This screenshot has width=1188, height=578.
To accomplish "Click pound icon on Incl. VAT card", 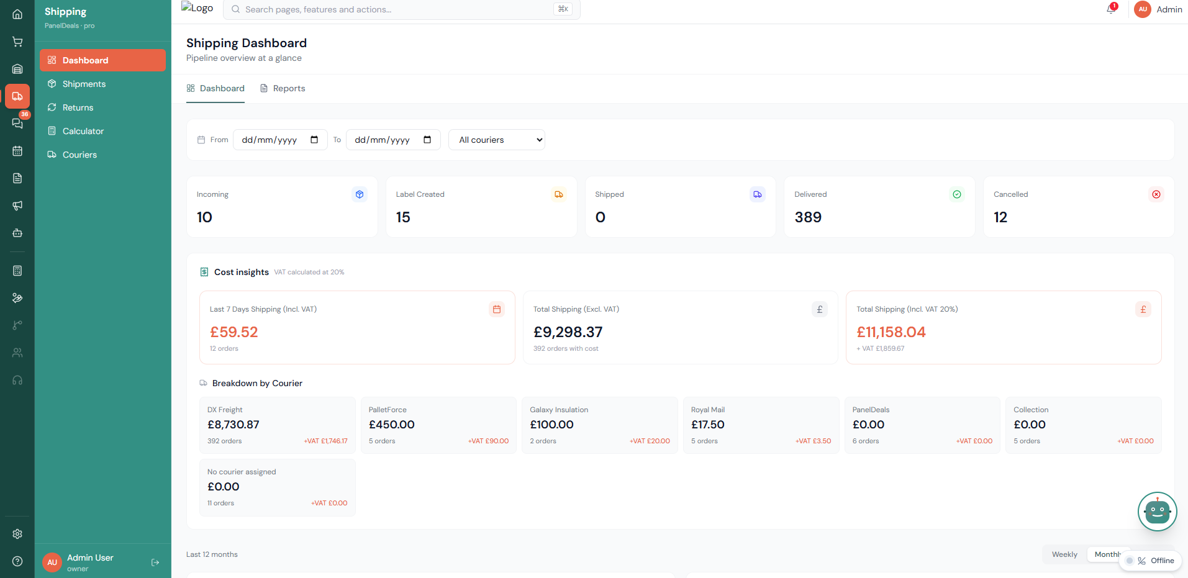I will (1143, 309).
